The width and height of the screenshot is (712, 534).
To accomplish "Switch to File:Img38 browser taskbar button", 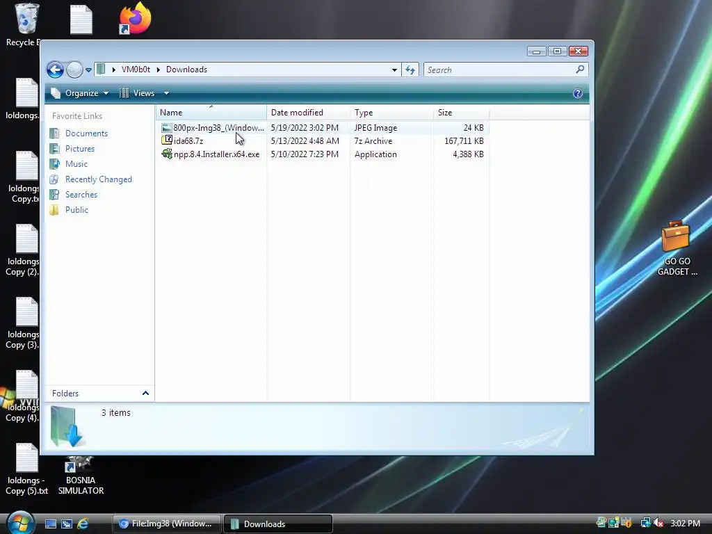I will coord(167,524).
